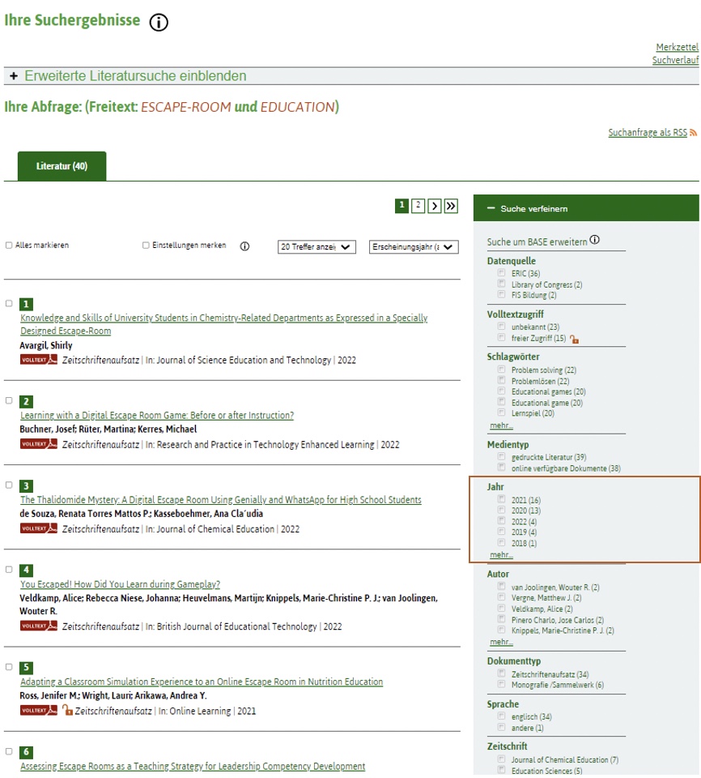Viewport: 701px width, 778px height.
Task: Open the 20 Treffer anzeigen dropdown
Action: click(316, 246)
